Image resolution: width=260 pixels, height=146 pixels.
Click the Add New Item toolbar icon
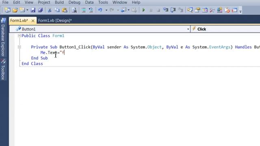(22, 10)
